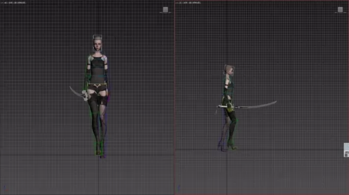Image resolution: width=349 pixels, height=195 pixels.
Task: Click the ViewCube in the front viewport
Action: point(165,9)
